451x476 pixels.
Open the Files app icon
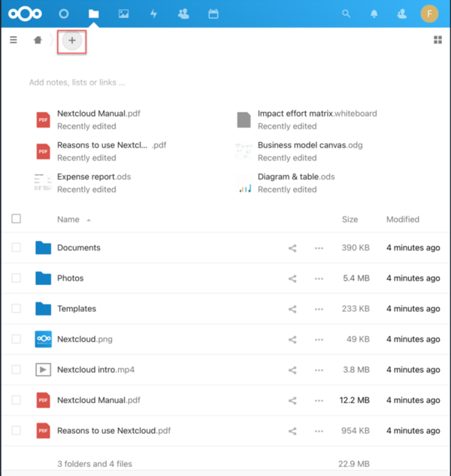(x=93, y=14)
